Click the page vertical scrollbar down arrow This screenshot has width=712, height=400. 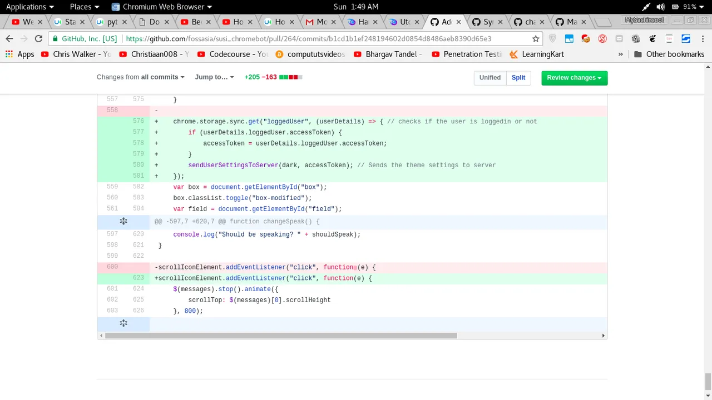point(708,396)
